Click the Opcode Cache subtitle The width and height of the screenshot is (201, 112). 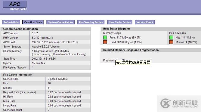point(19,9)
